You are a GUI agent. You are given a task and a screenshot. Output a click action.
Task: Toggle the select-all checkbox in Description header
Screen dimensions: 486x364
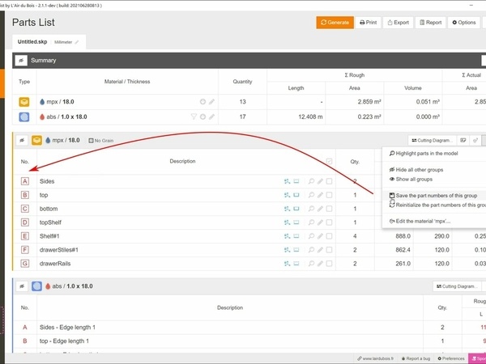click(x=329, y=162)
